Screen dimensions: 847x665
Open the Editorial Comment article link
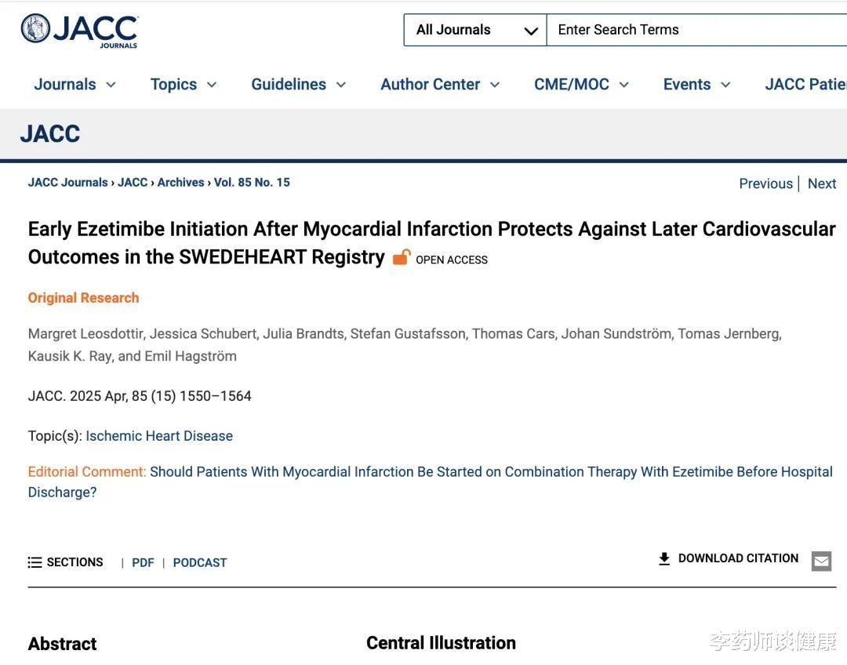pyautogui.click(x=430, y=481)
